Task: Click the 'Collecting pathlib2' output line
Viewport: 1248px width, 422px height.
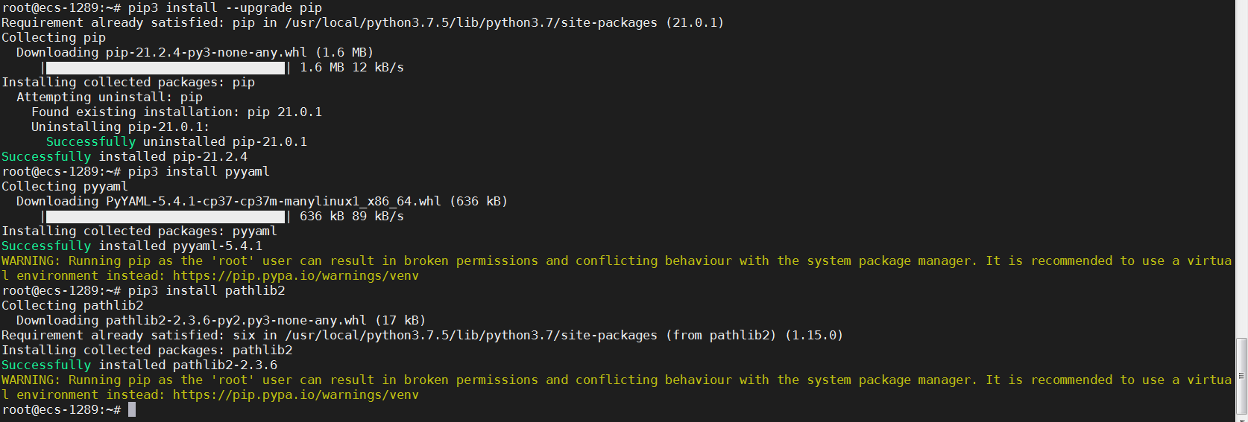Action: pos(72,306)
